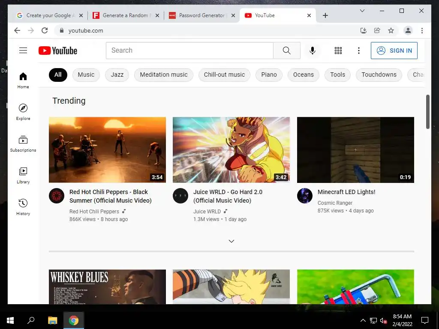Open Chrome tab search dropdown arrow
This screenshot has width=439, height=329.
point(362,11)
